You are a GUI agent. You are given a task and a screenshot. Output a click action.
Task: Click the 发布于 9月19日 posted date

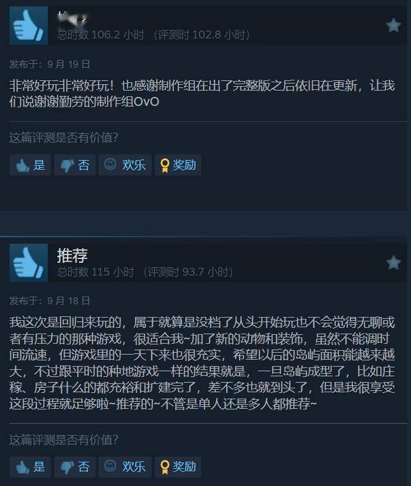point(49,64)
